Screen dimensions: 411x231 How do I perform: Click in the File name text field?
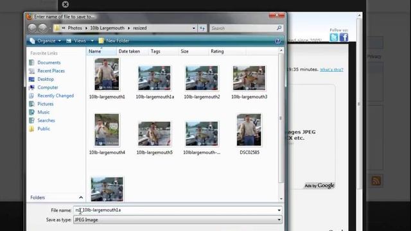click(175, 210)
